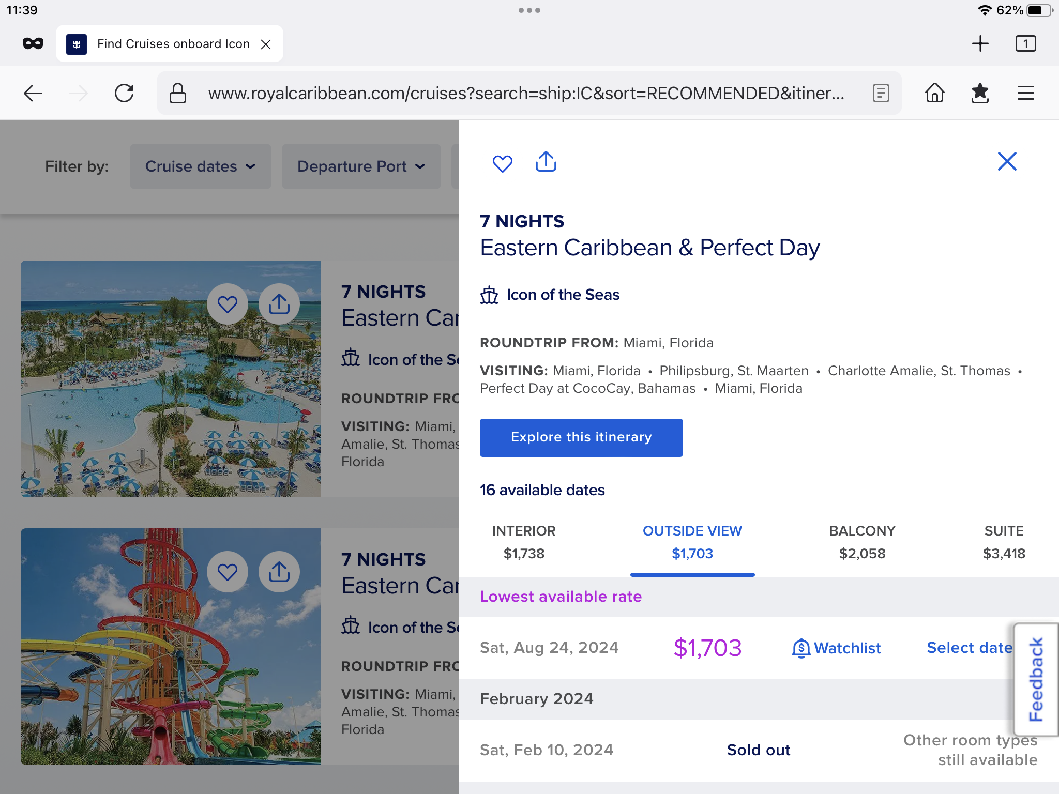The height and width of the screenshot is (794, 1059).
Task: Tap the Watchlist bell icon
Action: (801, 648)
